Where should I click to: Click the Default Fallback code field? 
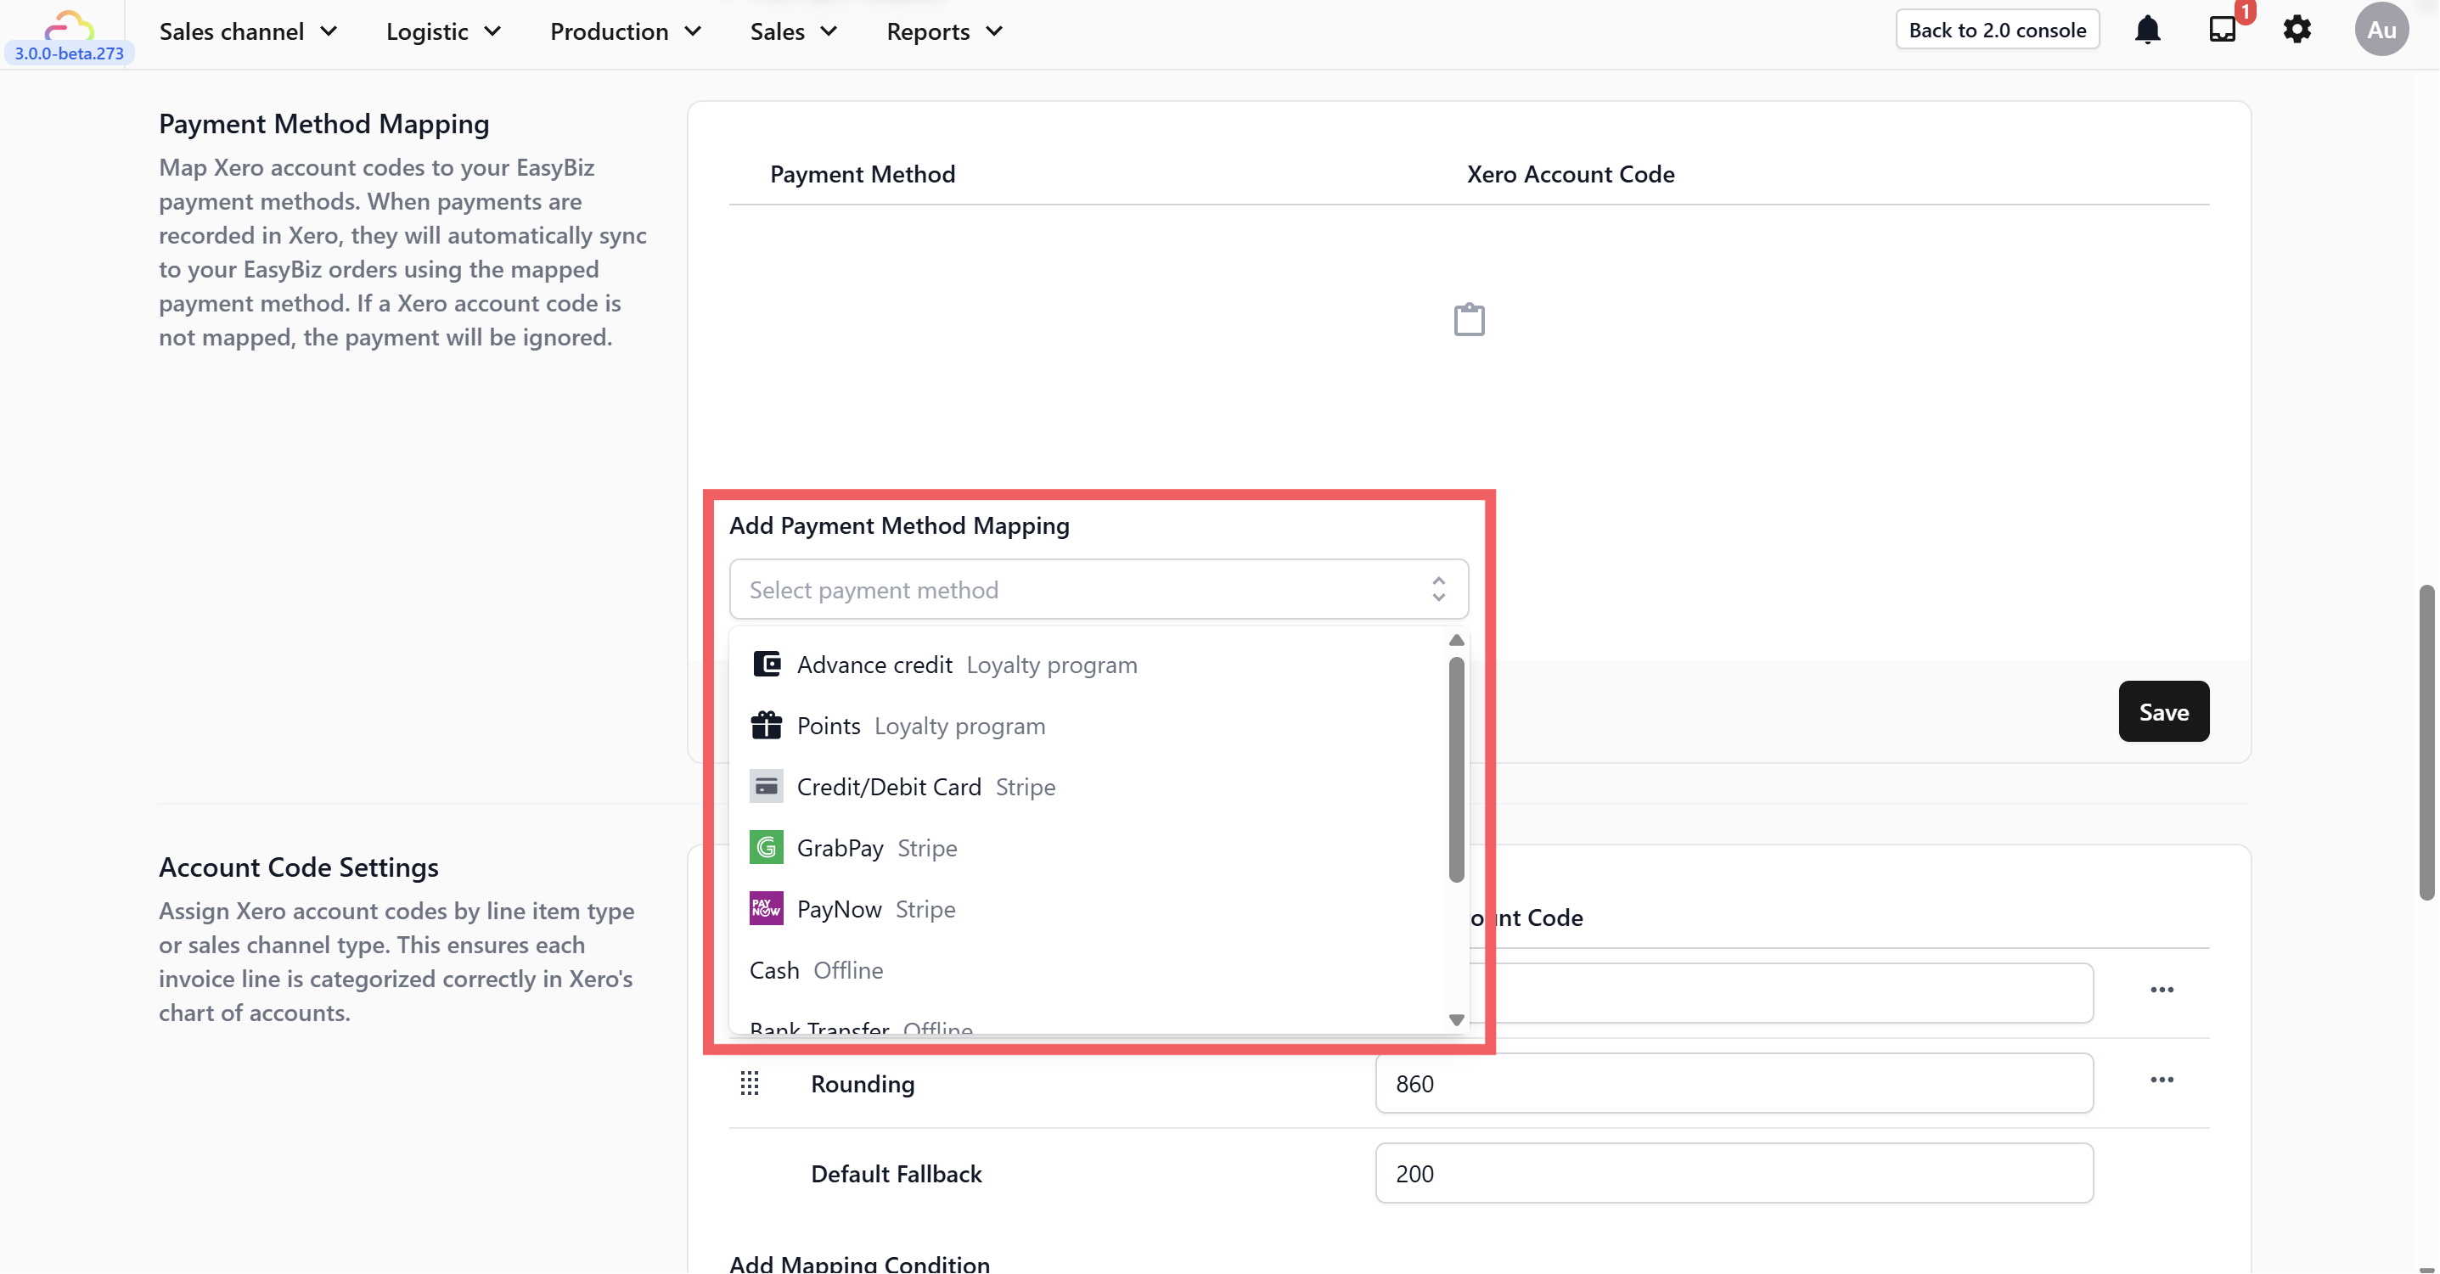(x=1733, y=1174)
